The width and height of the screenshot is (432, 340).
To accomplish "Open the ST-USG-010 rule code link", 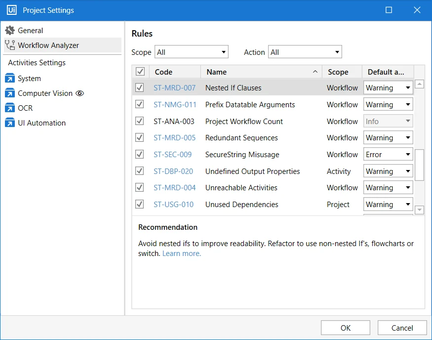I will (174, 204).
